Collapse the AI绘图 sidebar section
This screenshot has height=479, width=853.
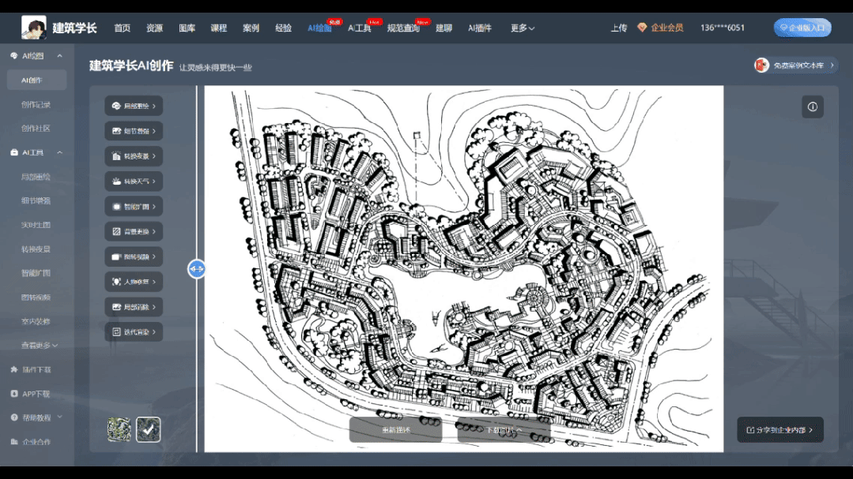tap(59, 56)
